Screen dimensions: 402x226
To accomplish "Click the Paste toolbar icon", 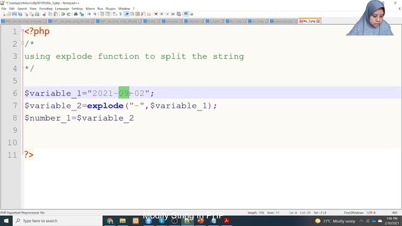I will click(56, 14).
